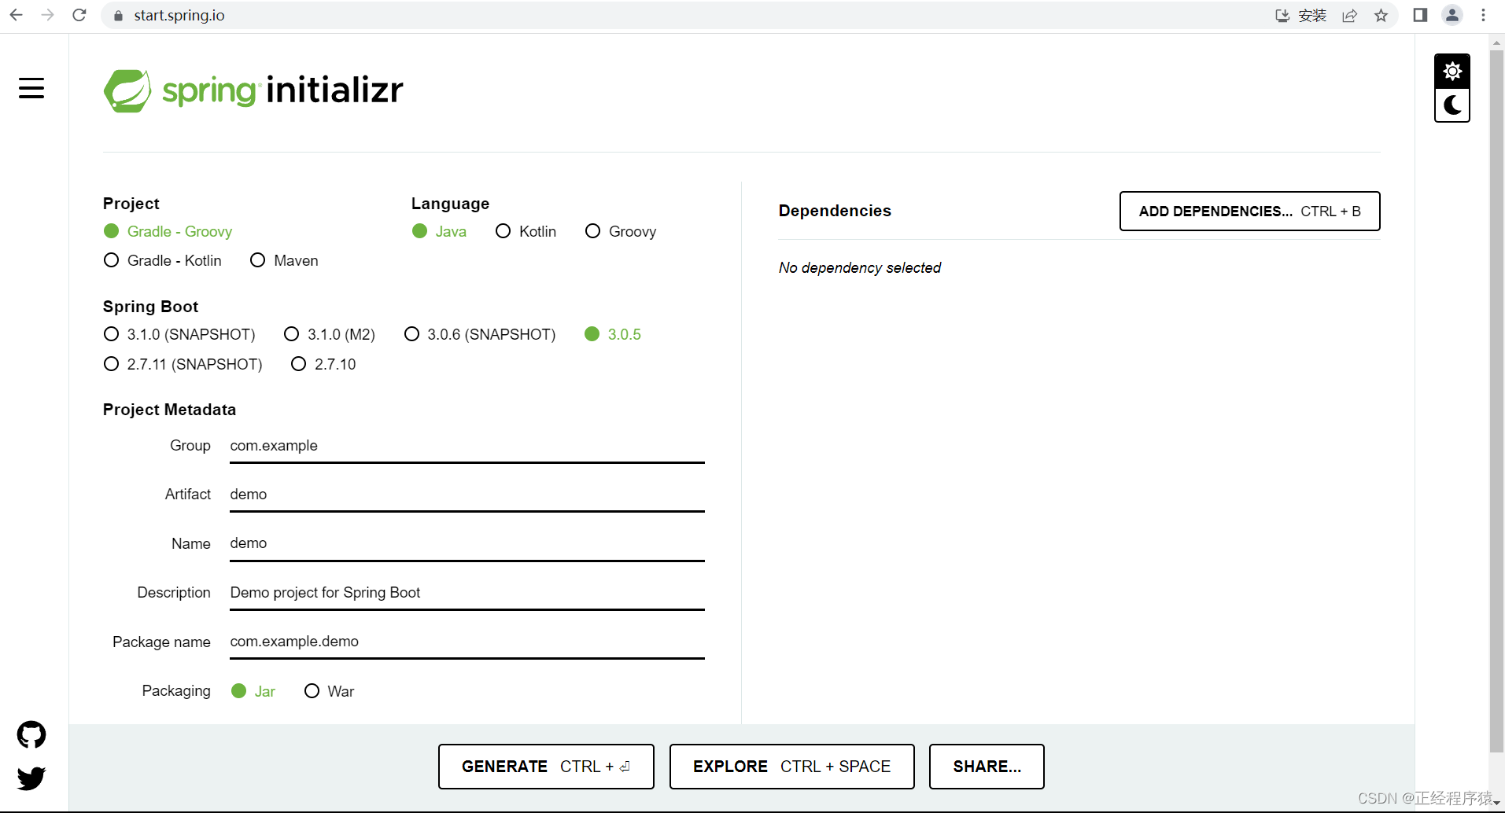The image size is (1505, 813).
Task: Go back in browser history
Action: (x=17, y=15)
